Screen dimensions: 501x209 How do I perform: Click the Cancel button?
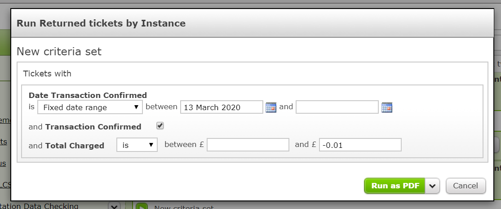coord(466,186)
